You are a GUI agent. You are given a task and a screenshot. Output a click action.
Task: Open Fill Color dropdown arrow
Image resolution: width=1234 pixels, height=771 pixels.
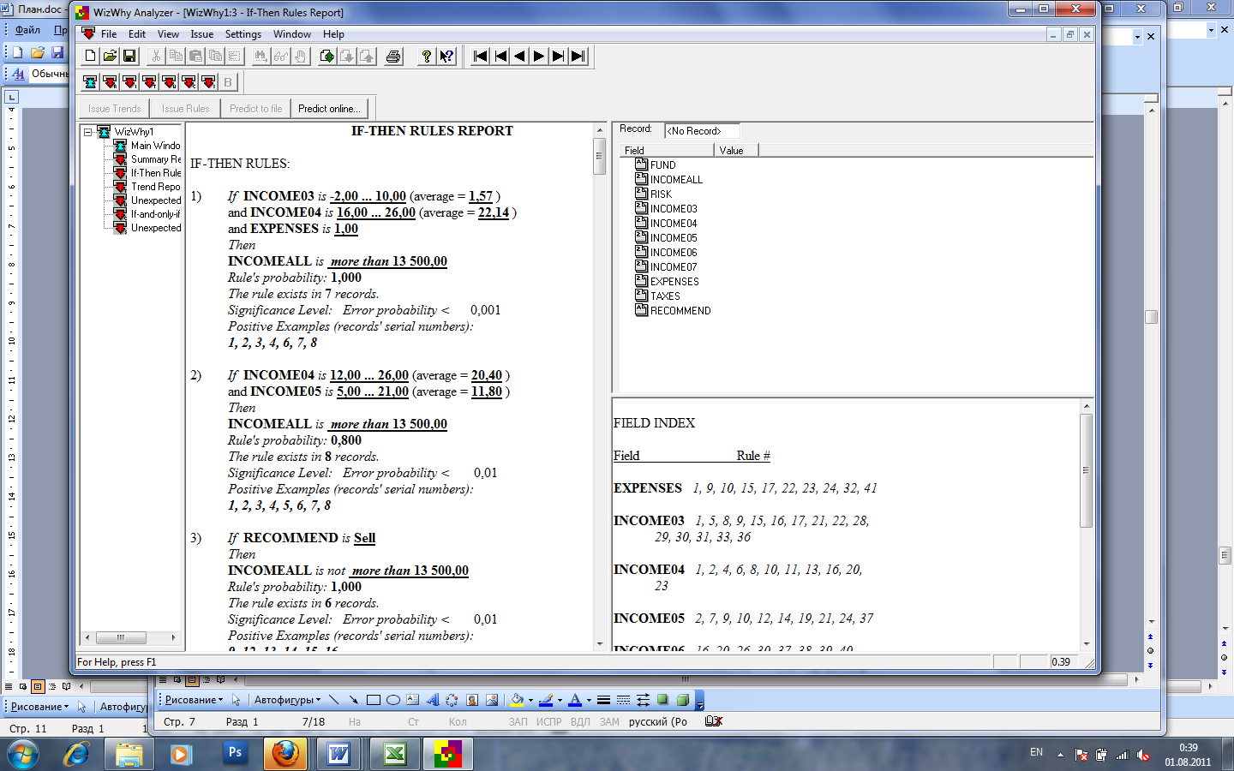click(530, 700)
